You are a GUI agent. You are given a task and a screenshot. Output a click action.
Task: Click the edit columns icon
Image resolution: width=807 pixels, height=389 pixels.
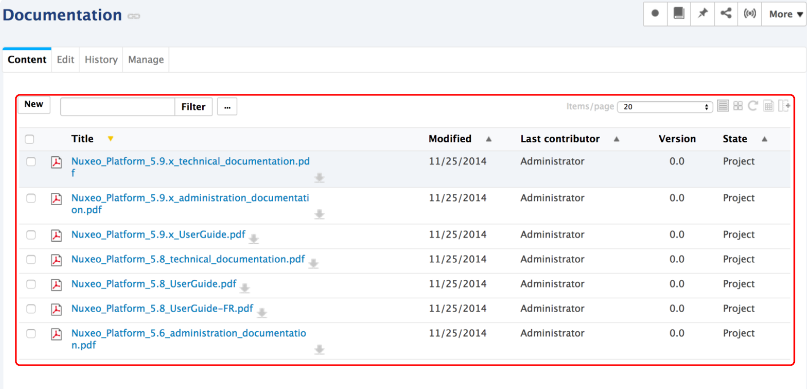(784, 106)
